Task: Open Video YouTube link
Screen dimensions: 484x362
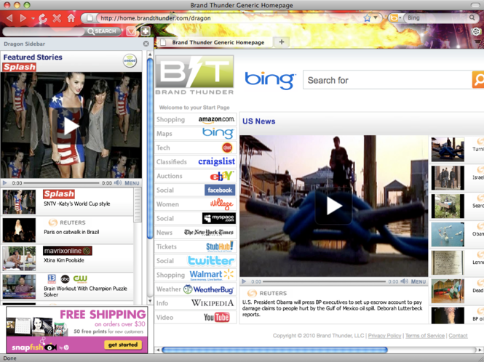Action: (x=196, y=317)
